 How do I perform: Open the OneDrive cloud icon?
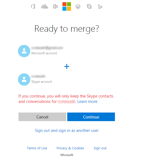pyautogui.click(x=44, y=7)
